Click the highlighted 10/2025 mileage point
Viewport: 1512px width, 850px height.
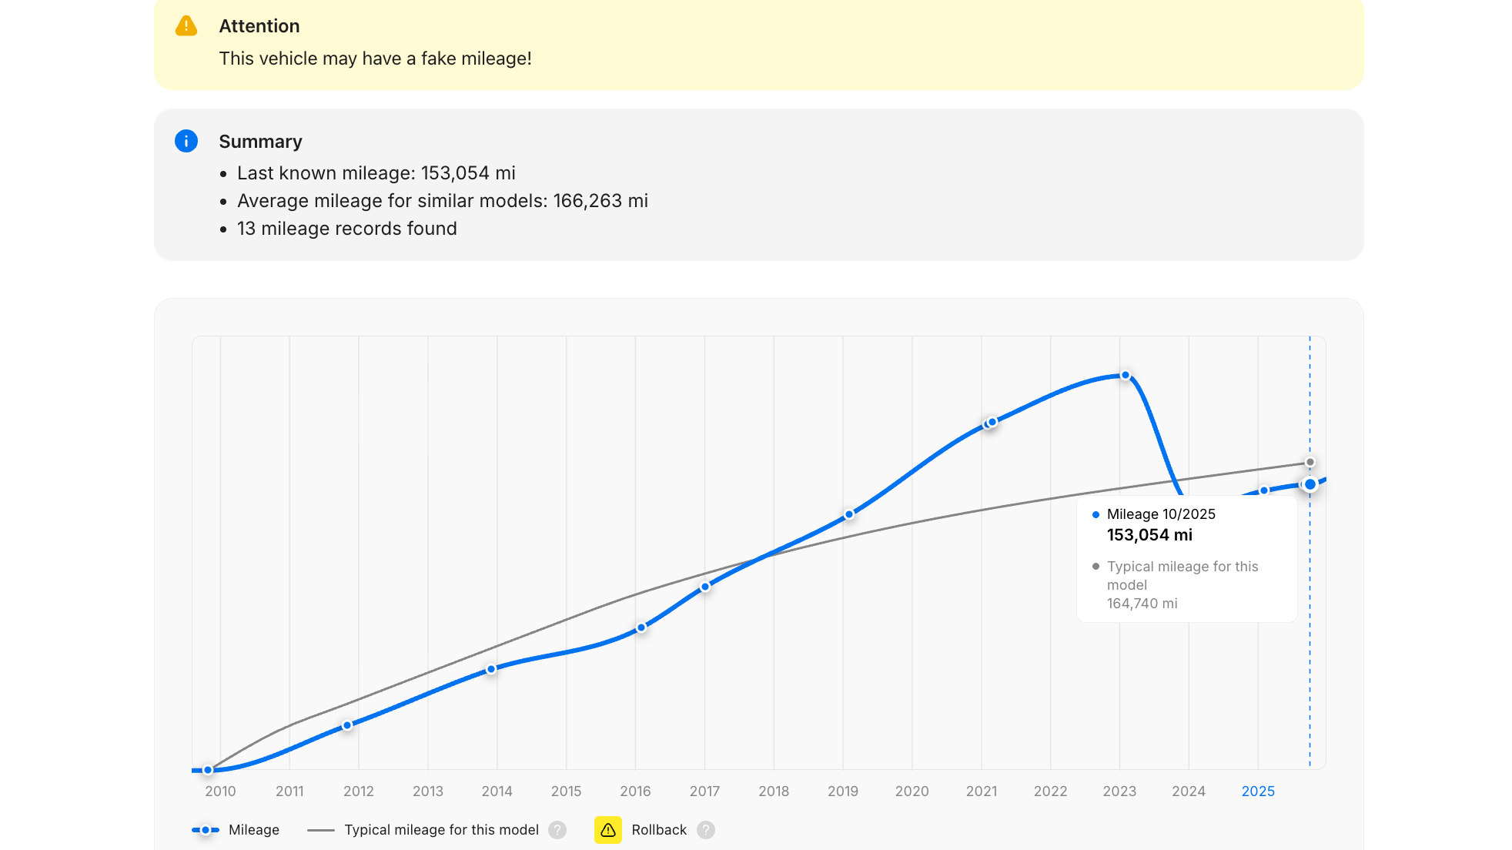tap(1310, 484)
